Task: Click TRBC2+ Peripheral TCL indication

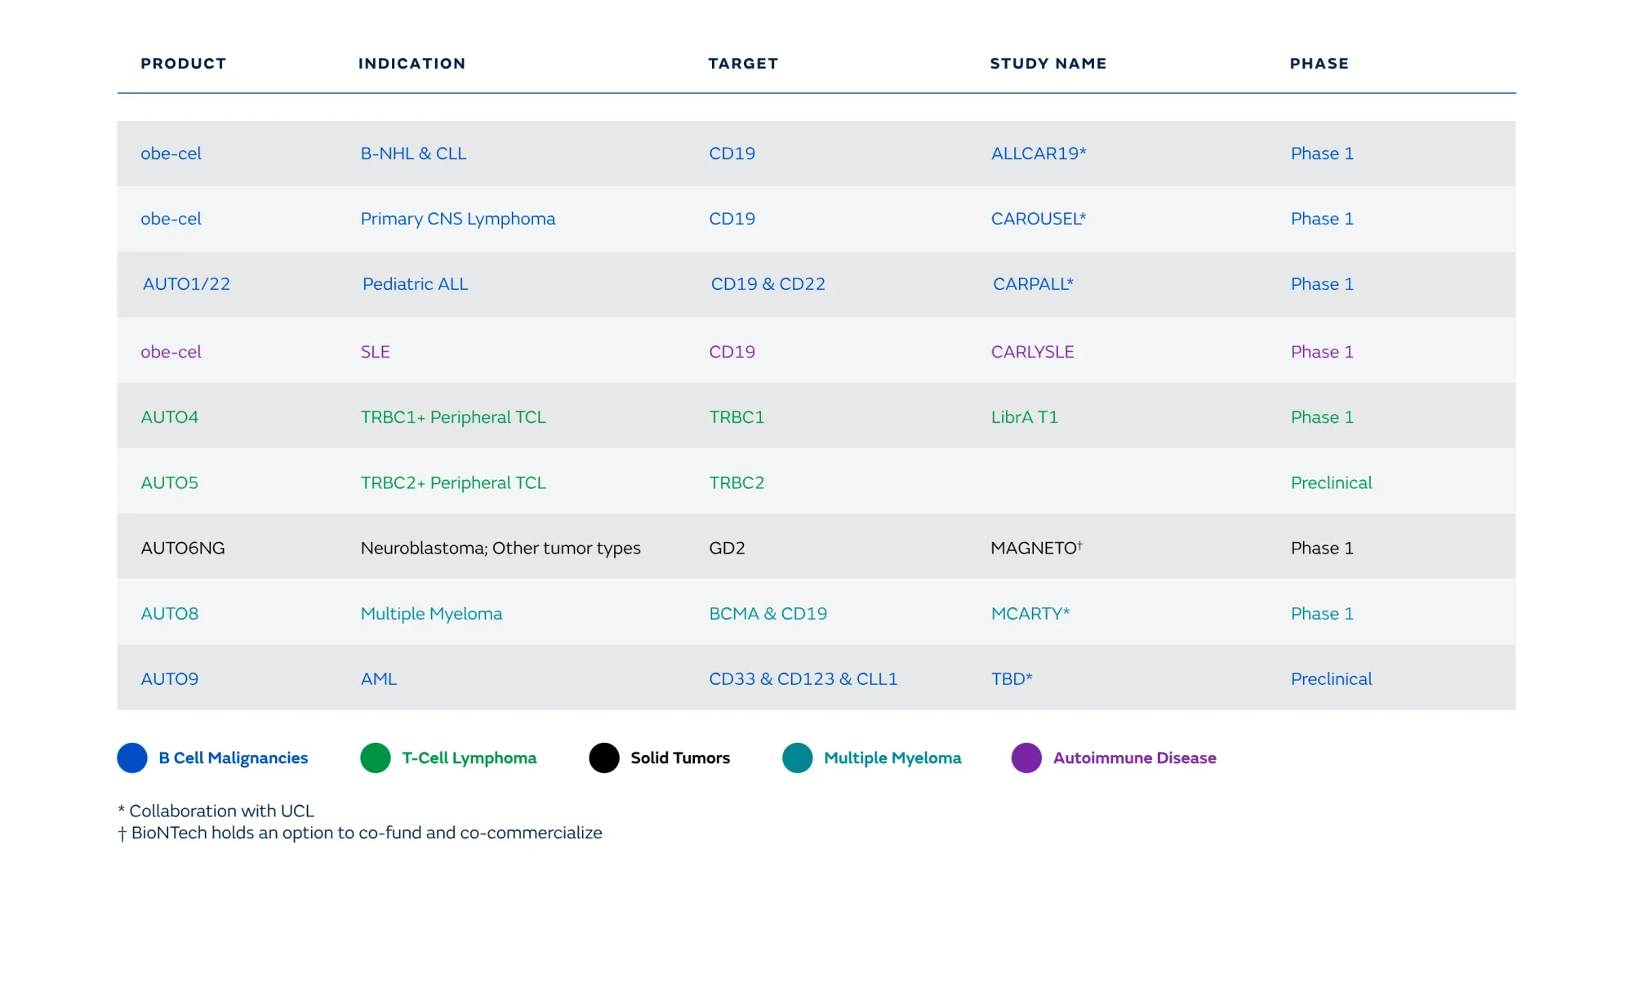Action: pyautogui.click(x=453, y=482)
